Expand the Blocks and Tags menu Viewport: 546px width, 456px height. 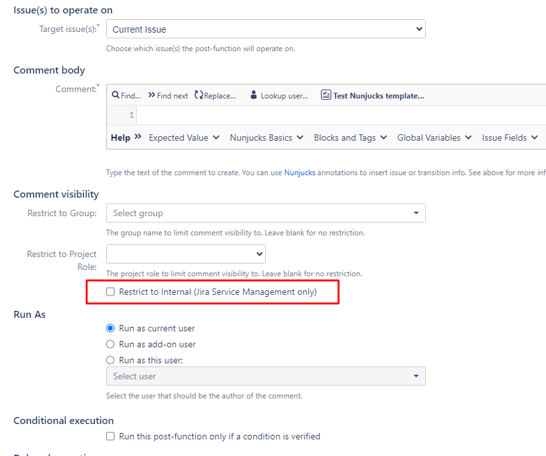(x=350, y=138)
